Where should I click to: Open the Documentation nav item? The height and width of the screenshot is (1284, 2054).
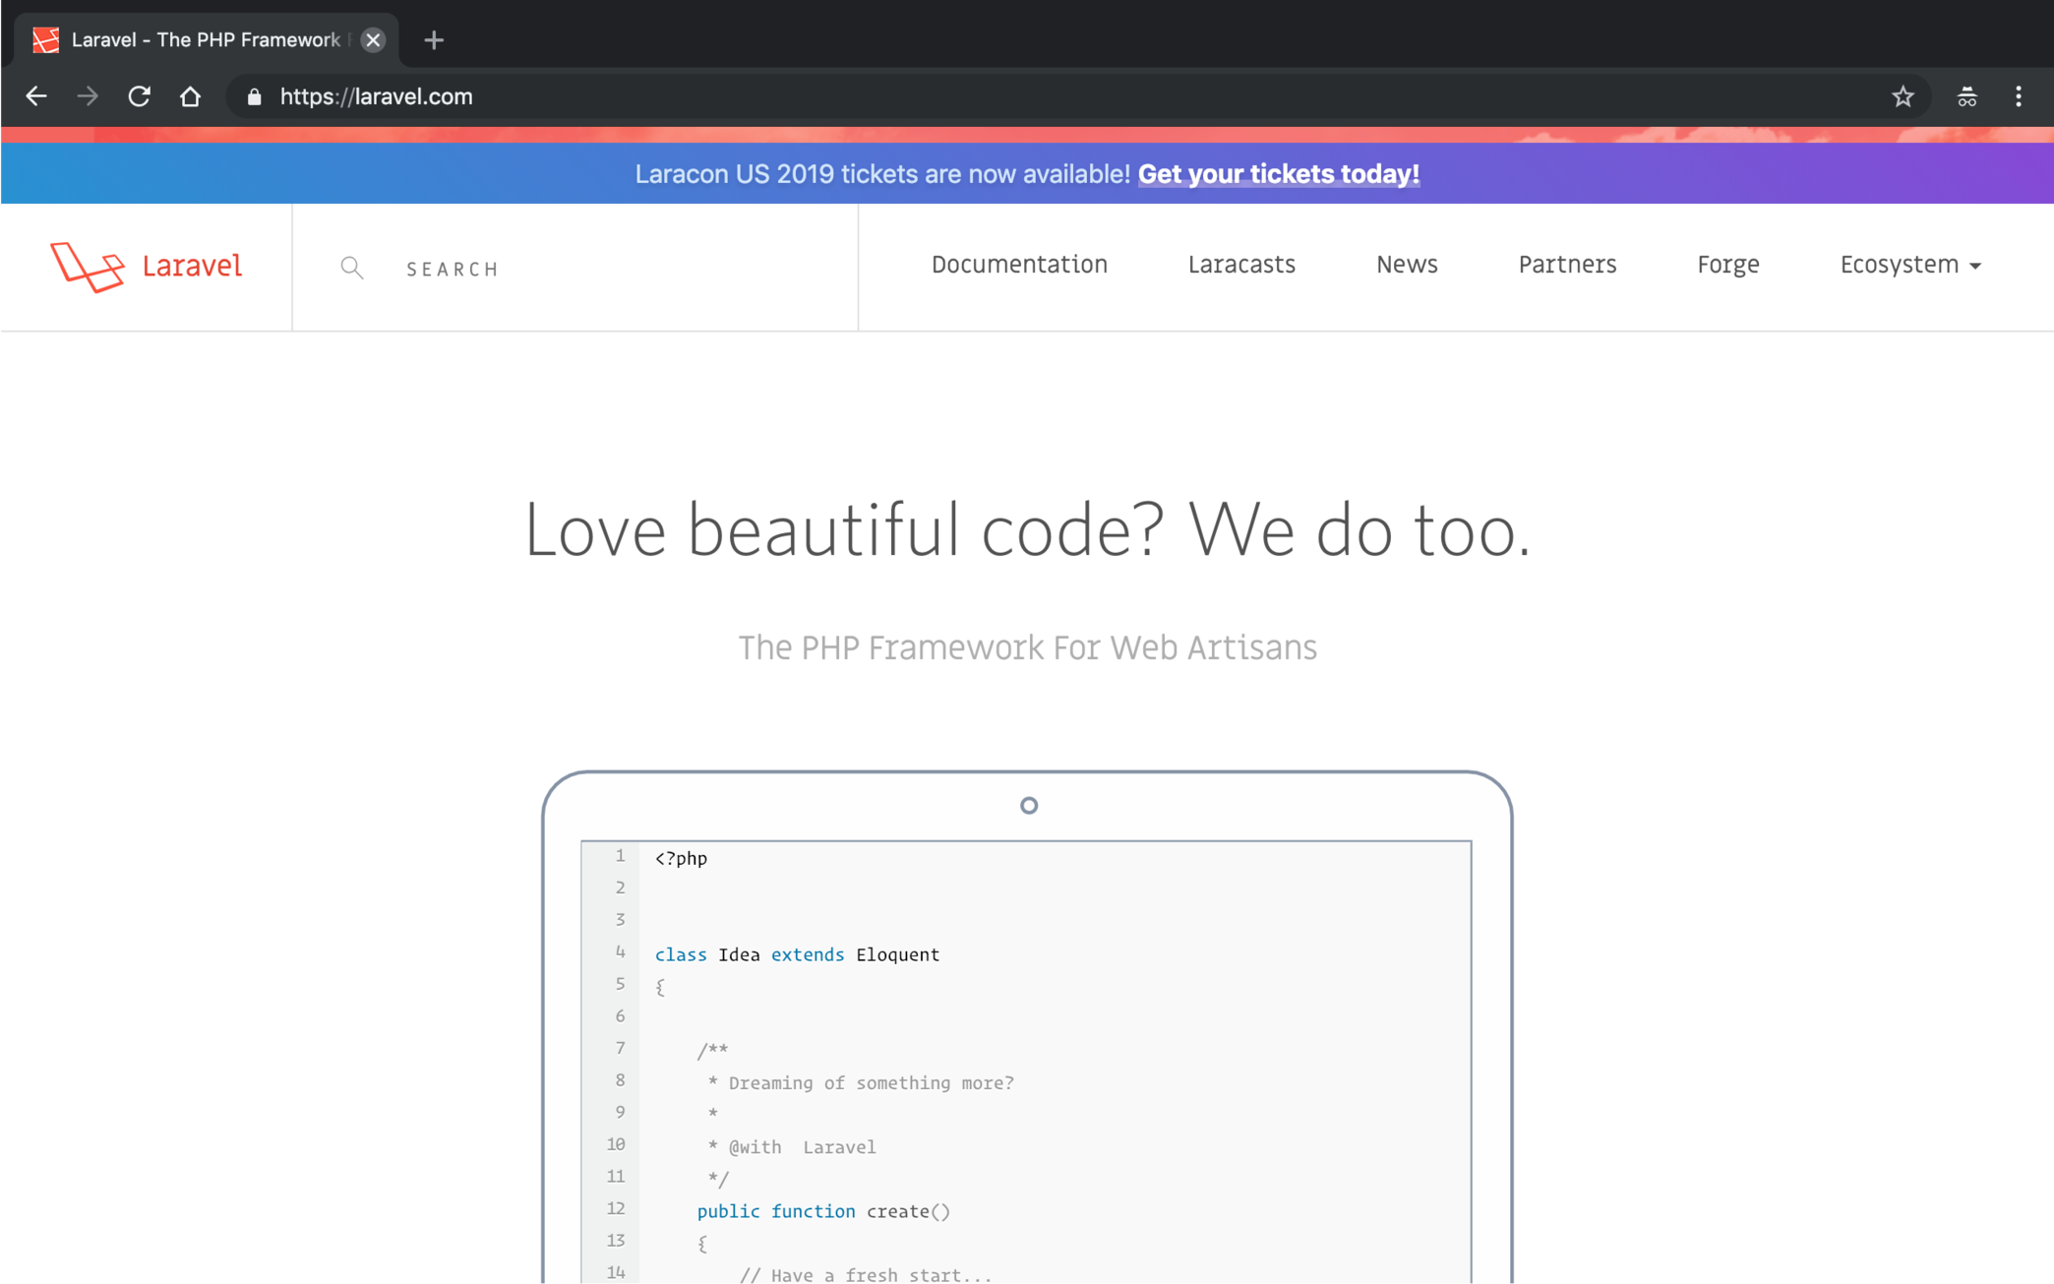[x=1019, y=265]
